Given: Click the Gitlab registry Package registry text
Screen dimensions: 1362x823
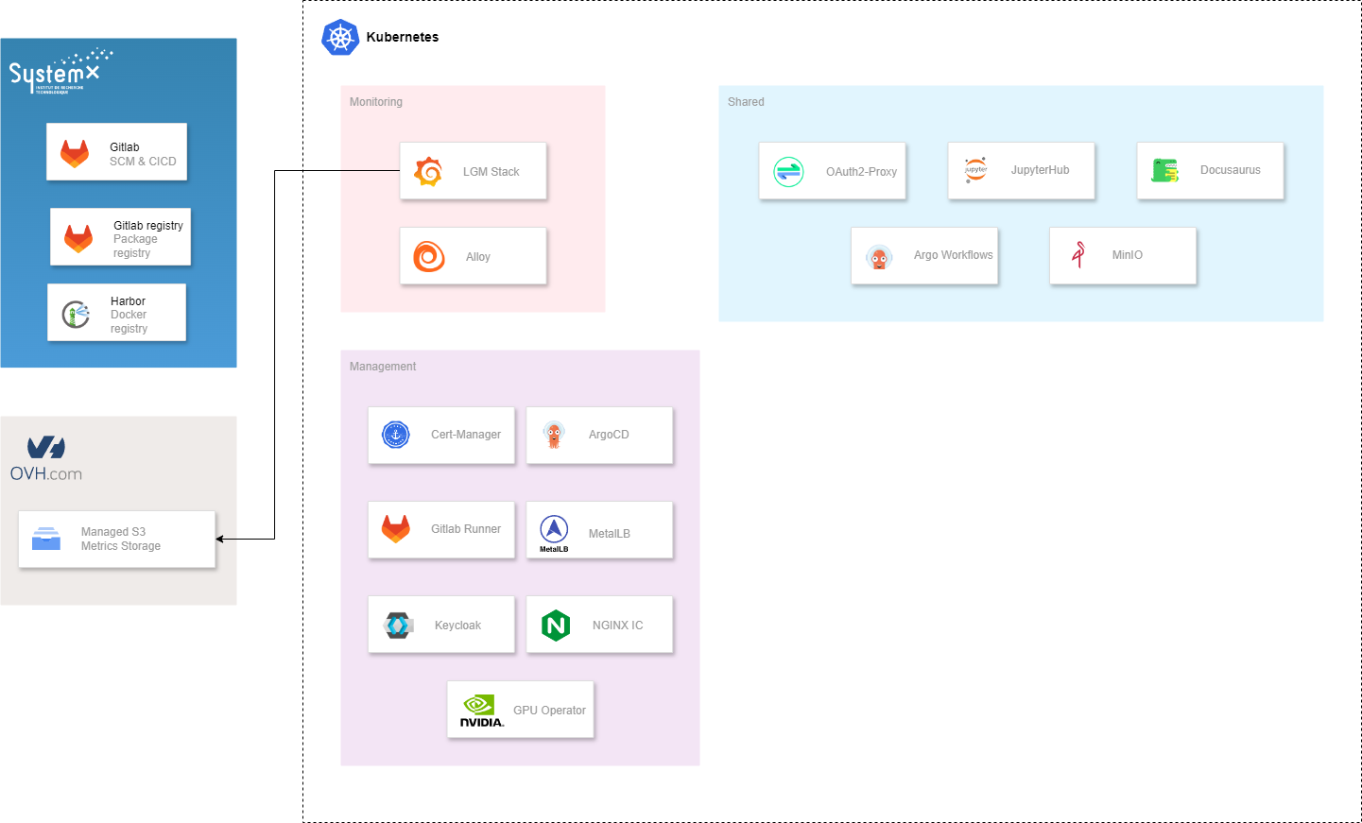Looking at the screenshot, I should [147, 239].
